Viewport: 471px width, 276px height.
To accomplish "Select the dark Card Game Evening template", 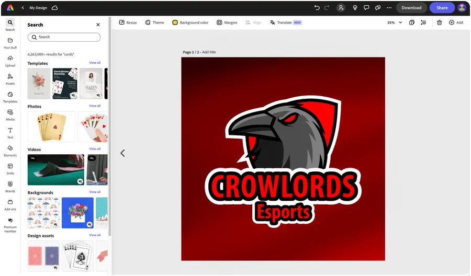I will point(65,84).
